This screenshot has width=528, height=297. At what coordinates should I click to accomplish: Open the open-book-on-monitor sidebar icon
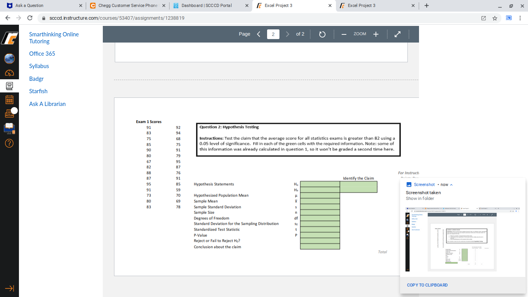(9, 128)
